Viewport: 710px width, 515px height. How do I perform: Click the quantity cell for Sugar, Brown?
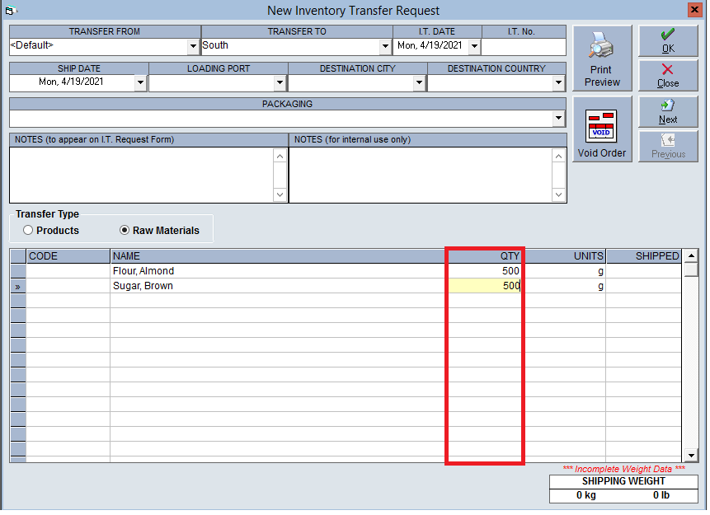[487, 287]
